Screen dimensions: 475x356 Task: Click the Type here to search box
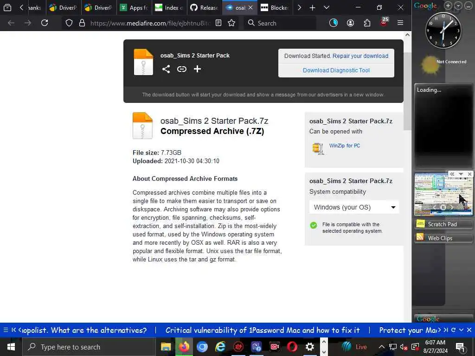(x=89, y=347)
